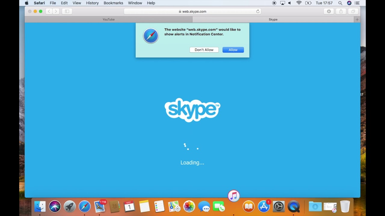The width and height of the screenshot is (385, 216).
Task: Open iBooks in the Dock
Action: (x=249, y=207)
